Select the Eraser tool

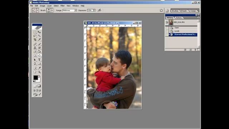point(35,52)
